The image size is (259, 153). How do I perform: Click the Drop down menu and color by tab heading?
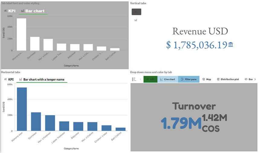point(151,72)
